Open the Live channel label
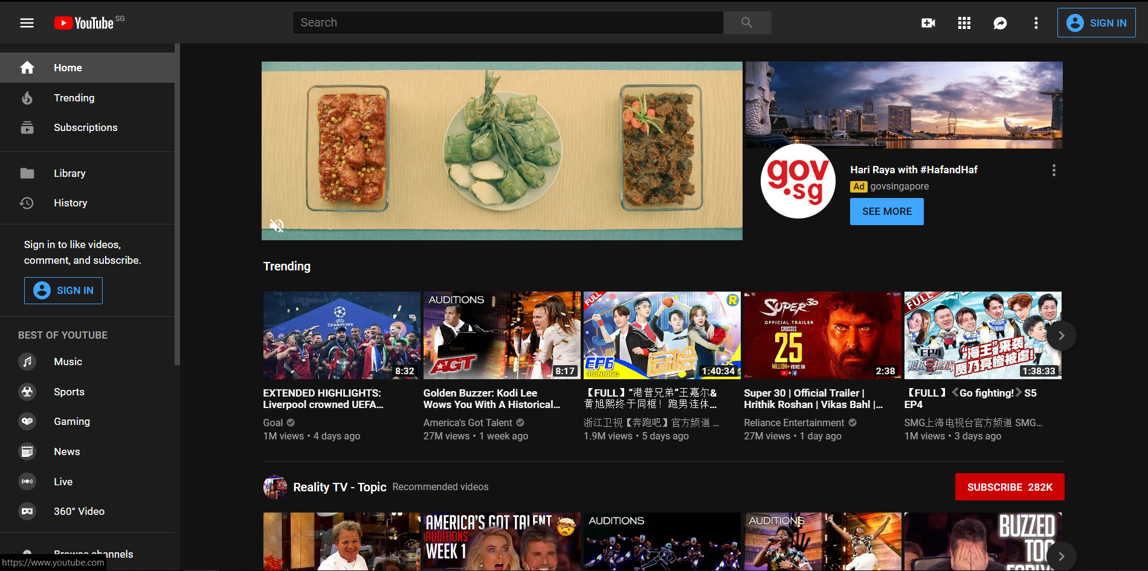This screenshot has height=571, width=1148. click(63, 482)
